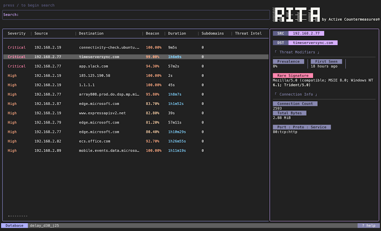The width and height of the screenshot is (381, 231).
Task: Click source 192.168.2.89 in the table
Action: 48,150
